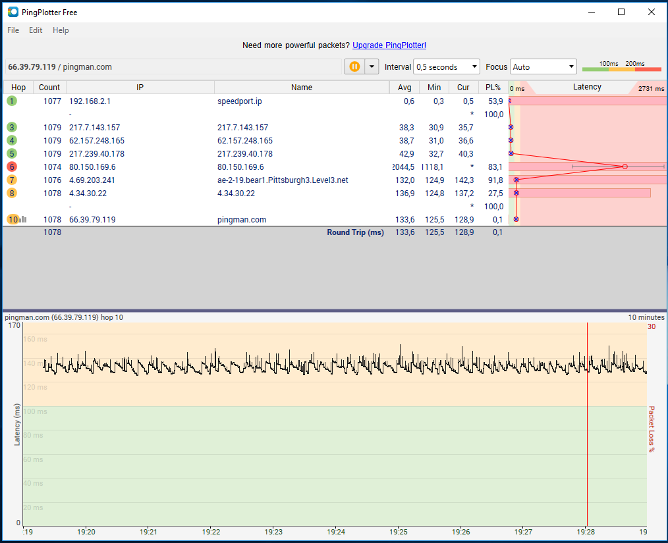This screenshot has width=668, height=543.
Task: Follow the Upgrade PingPlotter! link
Action: click(x=389, y=45)
